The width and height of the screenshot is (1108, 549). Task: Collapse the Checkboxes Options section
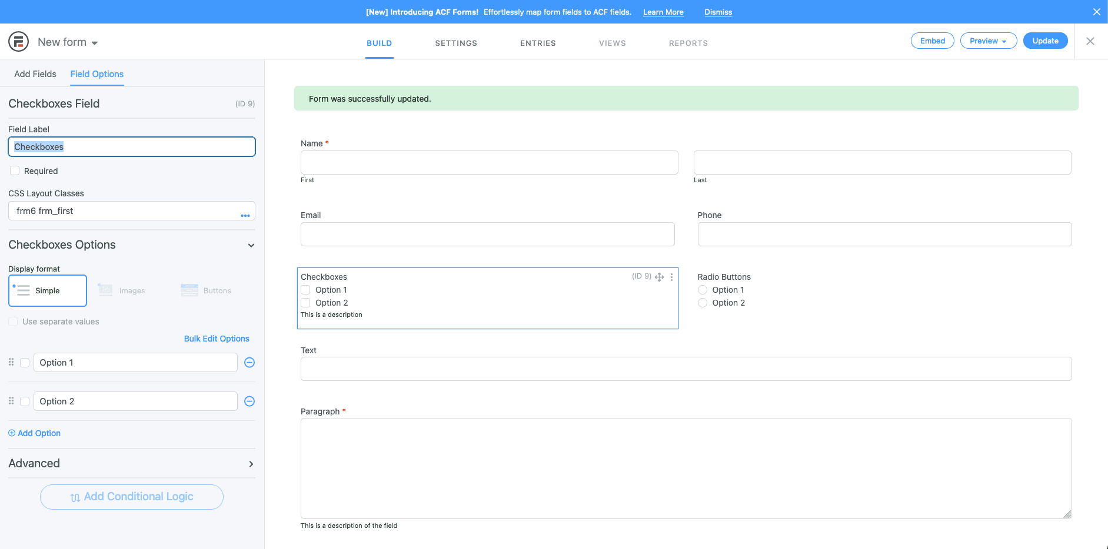click(251, 245)
